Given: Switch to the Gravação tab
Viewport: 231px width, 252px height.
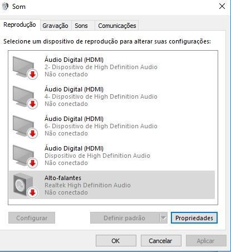Looking at the screenshot, I should coord(55,26).
